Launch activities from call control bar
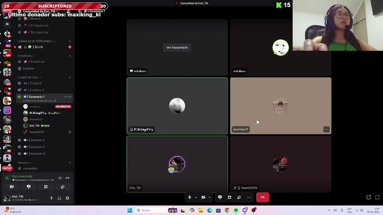The image size is (383, 215). coord(230,197)
